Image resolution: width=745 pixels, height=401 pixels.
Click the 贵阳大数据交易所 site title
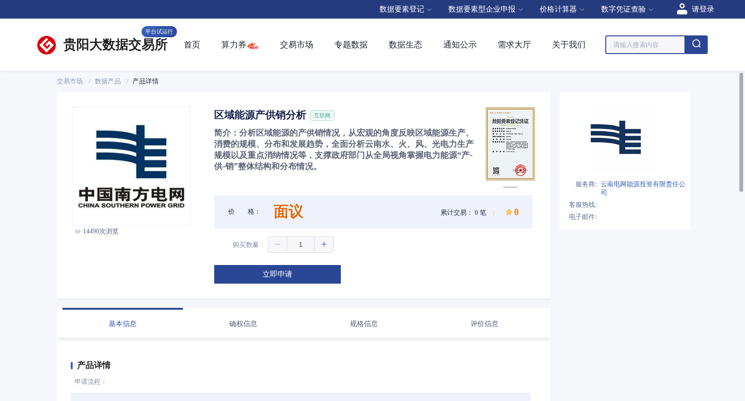115,45
